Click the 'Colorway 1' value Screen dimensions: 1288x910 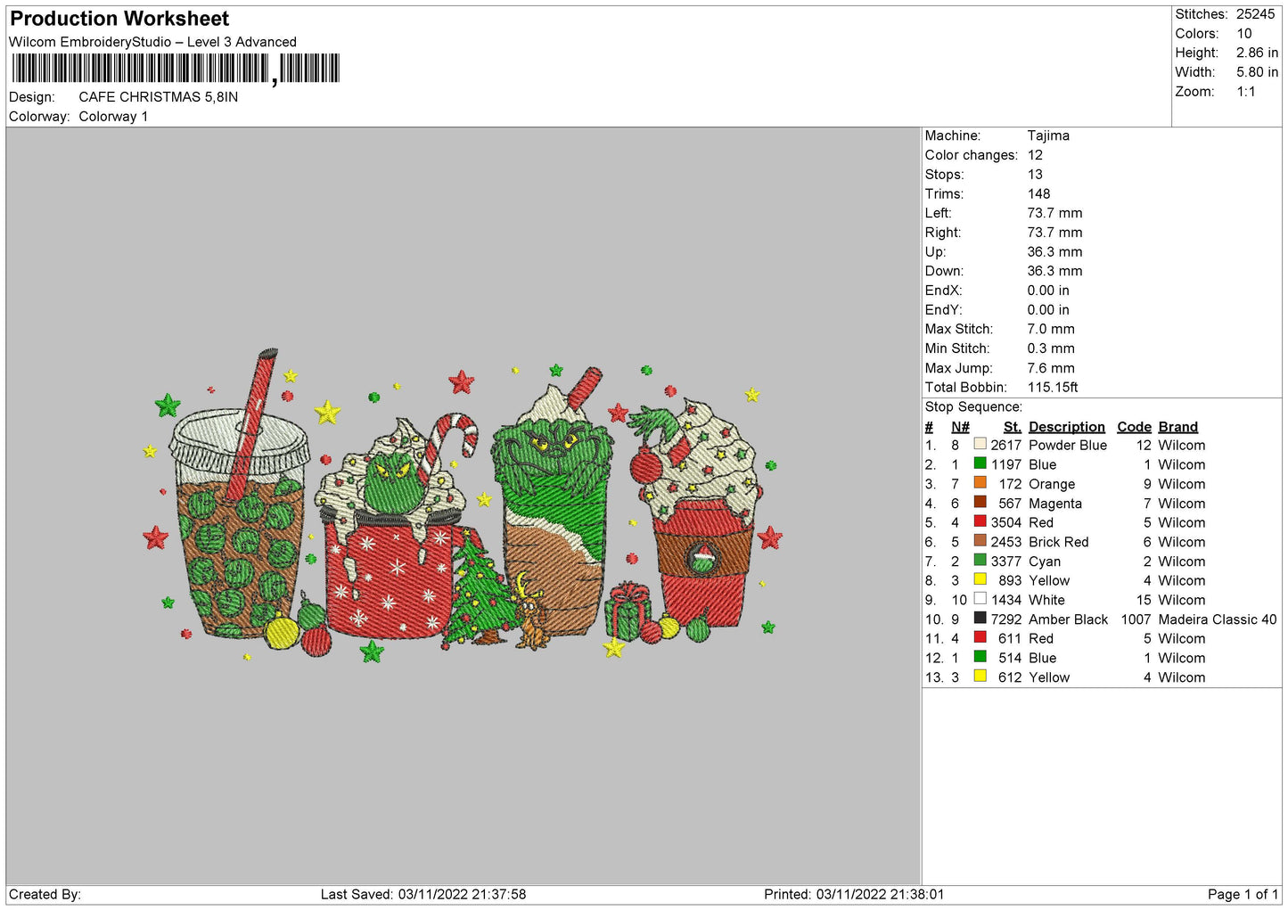pos(113,117)
